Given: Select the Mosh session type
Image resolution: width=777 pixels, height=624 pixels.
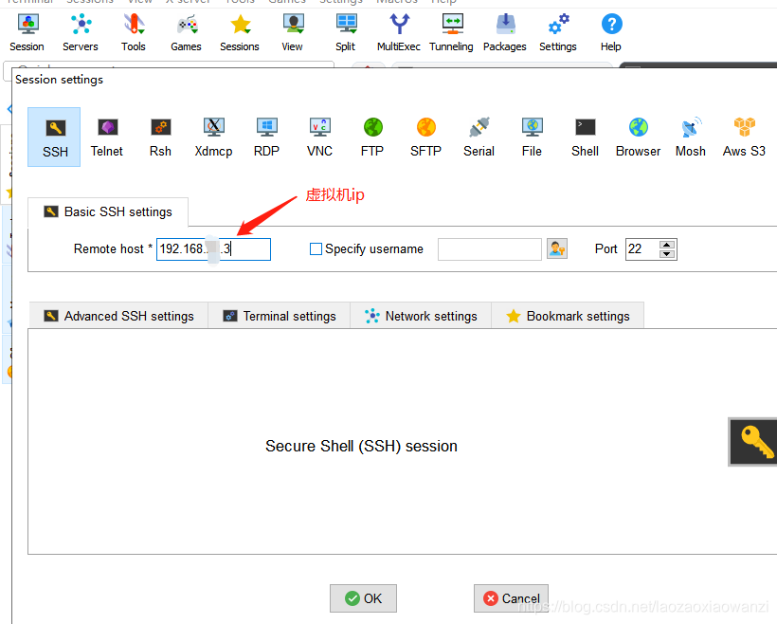Looking at the screenshot, I should click(x=691, y=137).
